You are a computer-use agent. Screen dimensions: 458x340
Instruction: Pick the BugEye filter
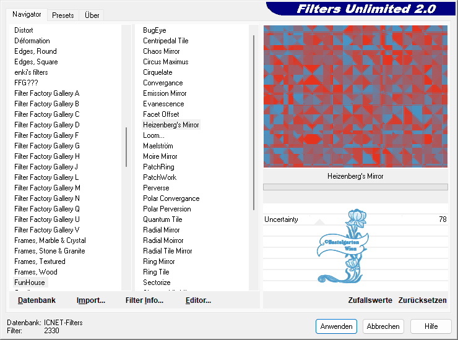click(x=154, y=30)
